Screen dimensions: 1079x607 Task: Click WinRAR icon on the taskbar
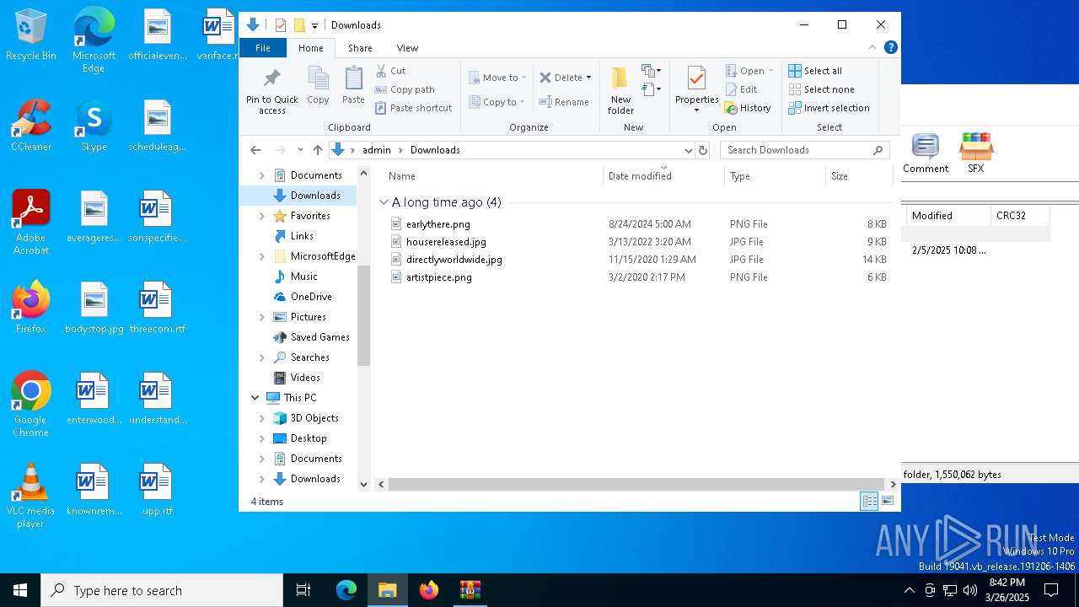click(470, 590)
